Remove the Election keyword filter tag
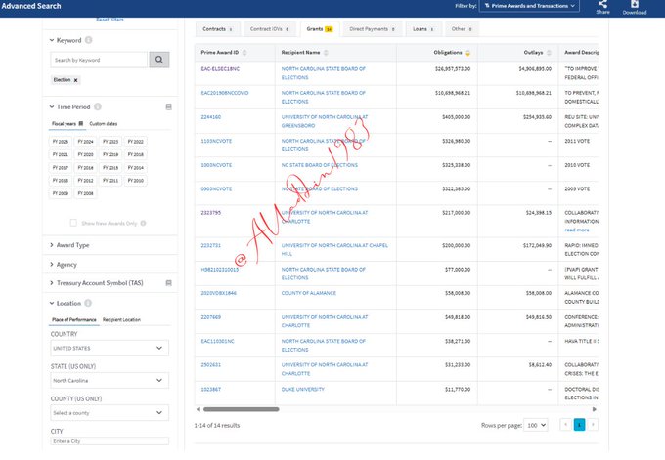 (76, 79)
